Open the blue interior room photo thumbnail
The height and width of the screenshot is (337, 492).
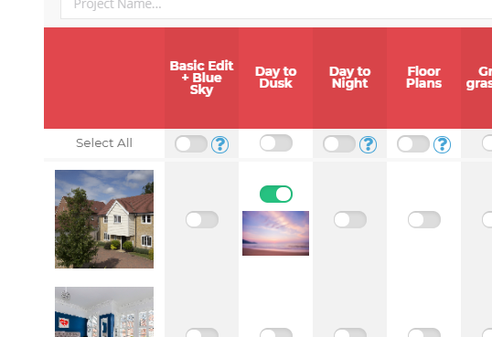click(104, 312)
